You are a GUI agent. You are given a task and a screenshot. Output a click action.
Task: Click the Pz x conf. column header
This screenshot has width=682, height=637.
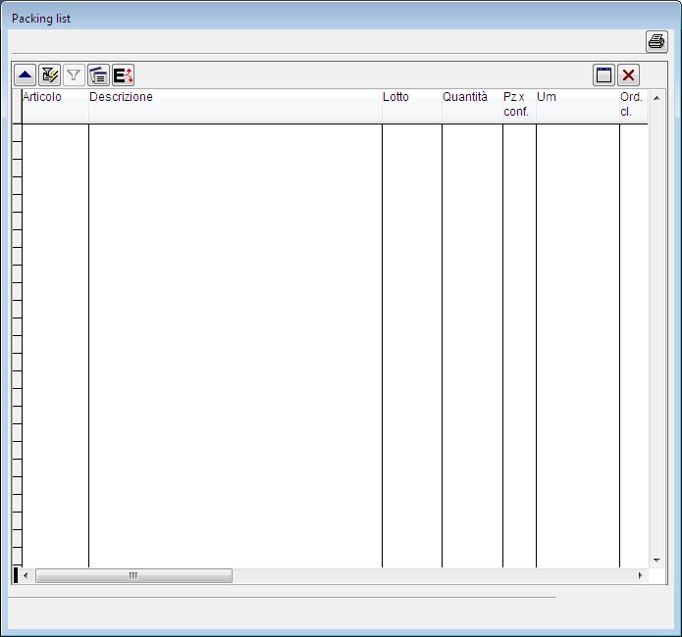click(519, 105)
